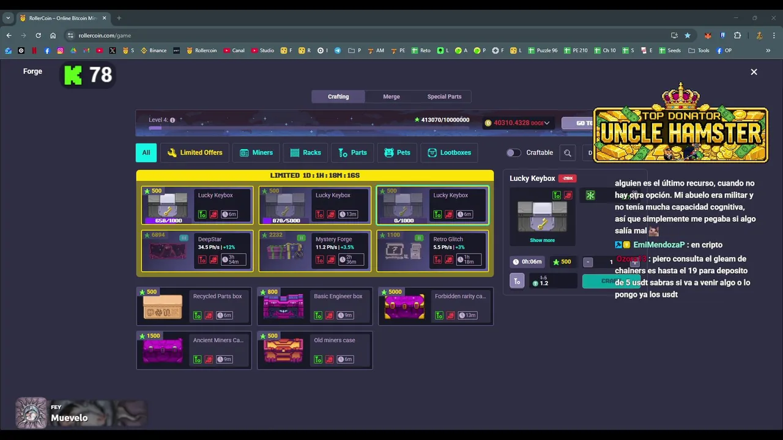Open the forge search magnifier
Image resolution: width=783 pixels, height=440 pixels.
[x=568, y=153]
